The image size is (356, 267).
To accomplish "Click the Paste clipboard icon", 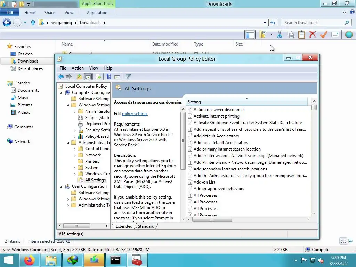I will click(x=301, y=34).
